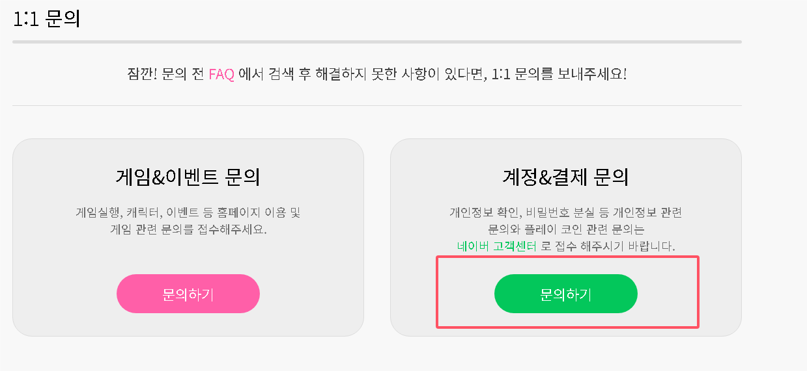This screenshot has width=807, height=371.
Task: Click pink 문의하기 button for game inquiries
Action: [x=188, y=294]
